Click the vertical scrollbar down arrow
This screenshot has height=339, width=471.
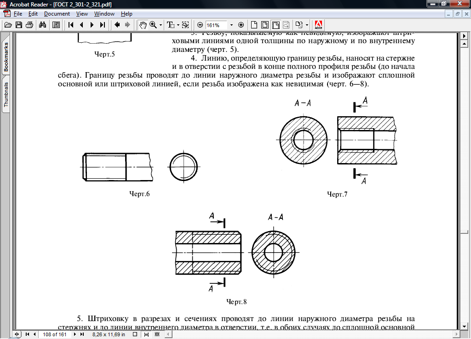tap(465, 327)
